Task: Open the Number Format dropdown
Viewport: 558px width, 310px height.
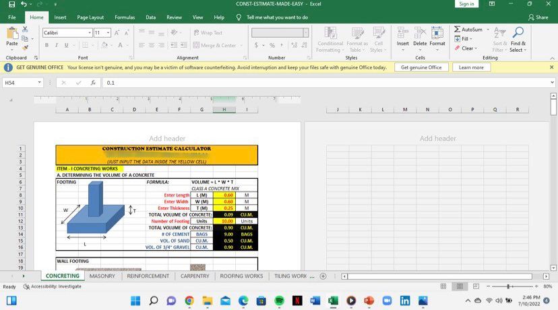Action: (306, 33)
